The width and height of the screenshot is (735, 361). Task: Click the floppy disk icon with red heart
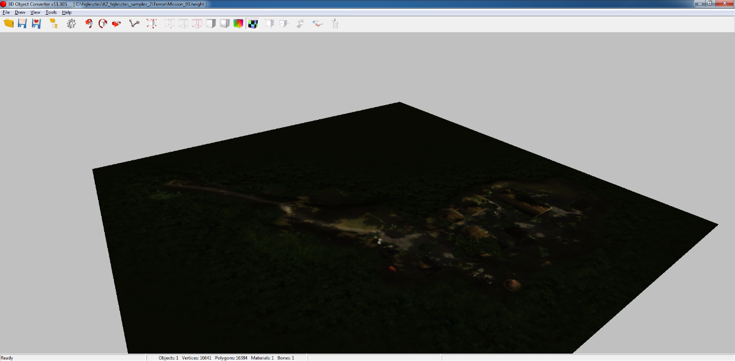pyautogui.click(x=36, y=23)
